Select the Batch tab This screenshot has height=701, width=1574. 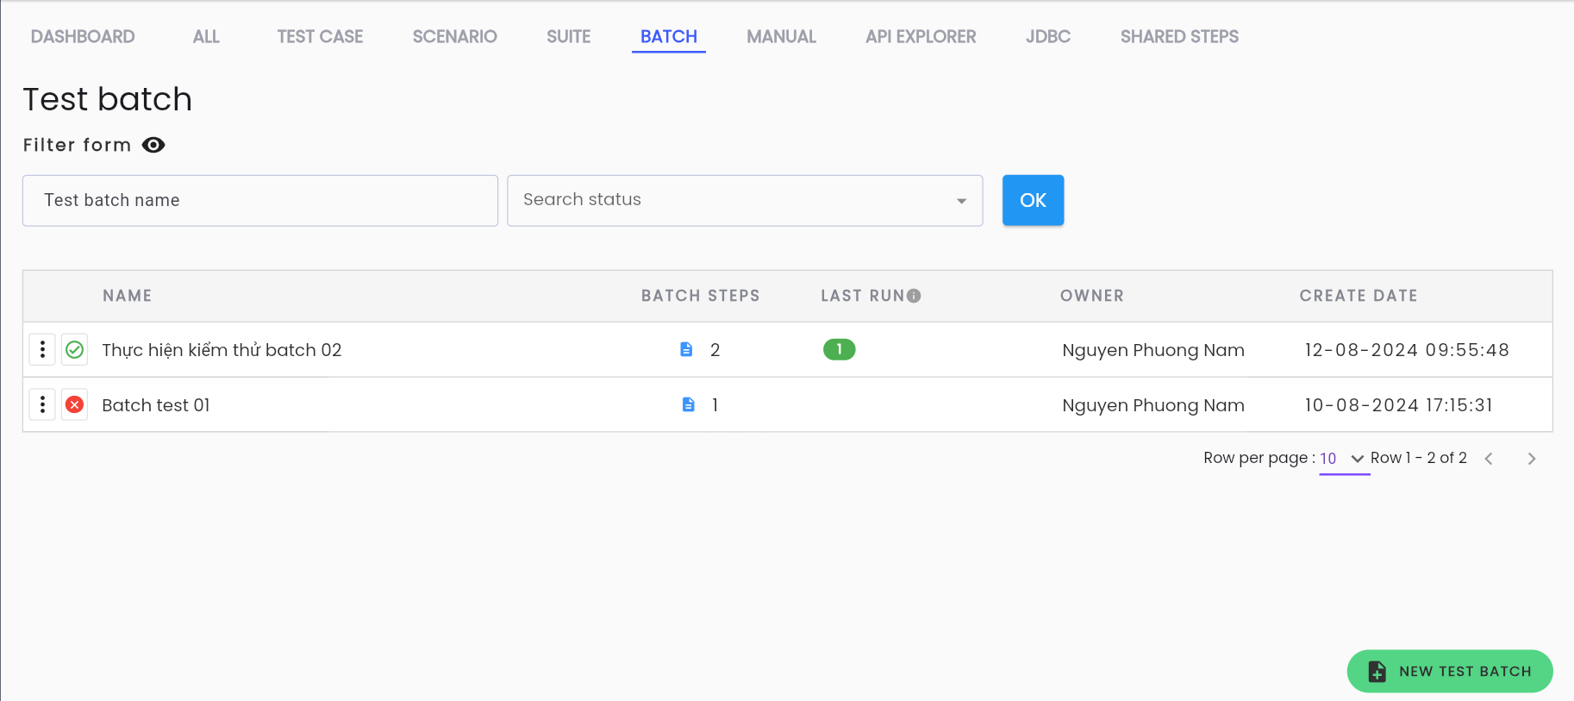click(669, 36)
